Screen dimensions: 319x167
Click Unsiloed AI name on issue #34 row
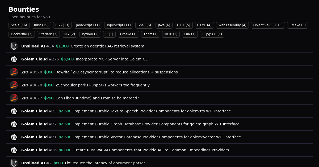33,46
